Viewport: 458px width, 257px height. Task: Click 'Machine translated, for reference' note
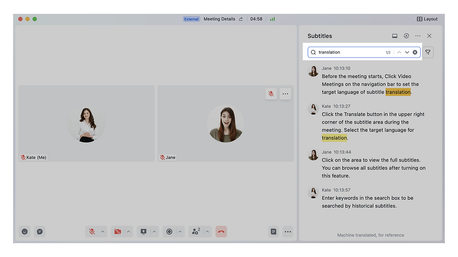pos(371,235)
